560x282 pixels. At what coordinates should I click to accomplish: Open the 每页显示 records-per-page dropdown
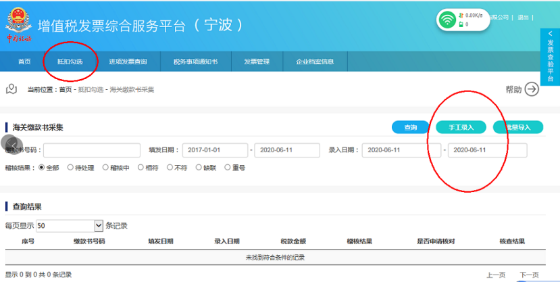[x=99, y=226]
